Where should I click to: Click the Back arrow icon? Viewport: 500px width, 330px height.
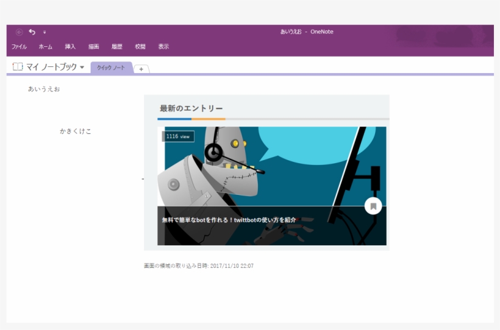19,32
